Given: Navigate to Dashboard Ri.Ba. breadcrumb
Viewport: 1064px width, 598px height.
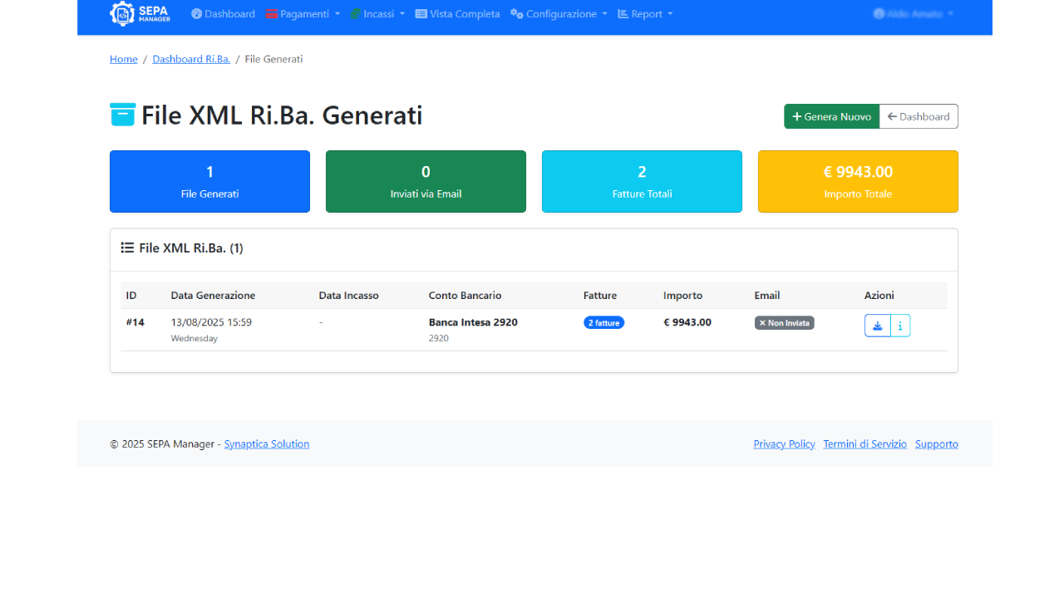Looking at the screenshot, I should [x=191, y=59].
